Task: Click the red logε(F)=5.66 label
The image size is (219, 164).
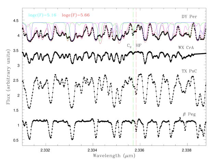Action: coord(76,15)
